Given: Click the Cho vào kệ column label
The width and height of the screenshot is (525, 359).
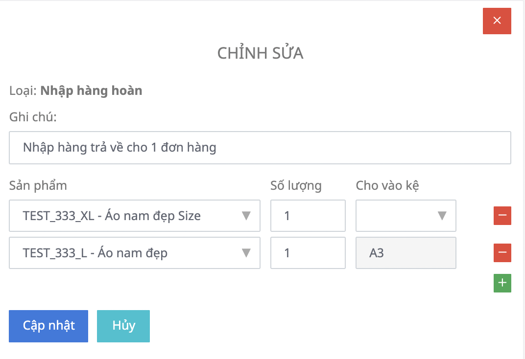Looking at the screenshot, I should tap(387, 185).
